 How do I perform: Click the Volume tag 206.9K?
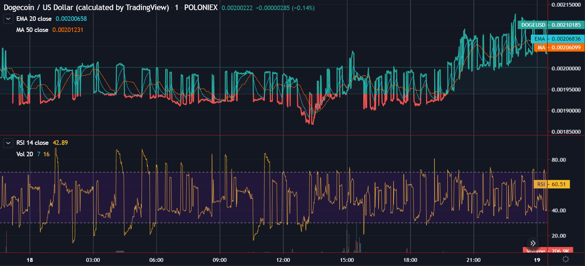click(548, 251)
